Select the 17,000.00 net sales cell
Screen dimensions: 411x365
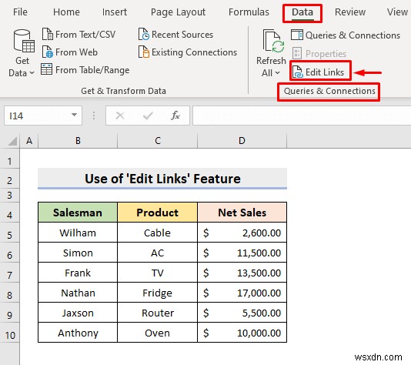point(242,293)
